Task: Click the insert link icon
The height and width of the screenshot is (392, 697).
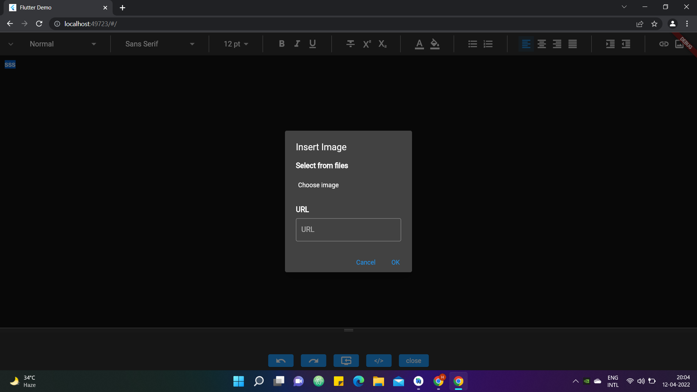Action: 664,44
